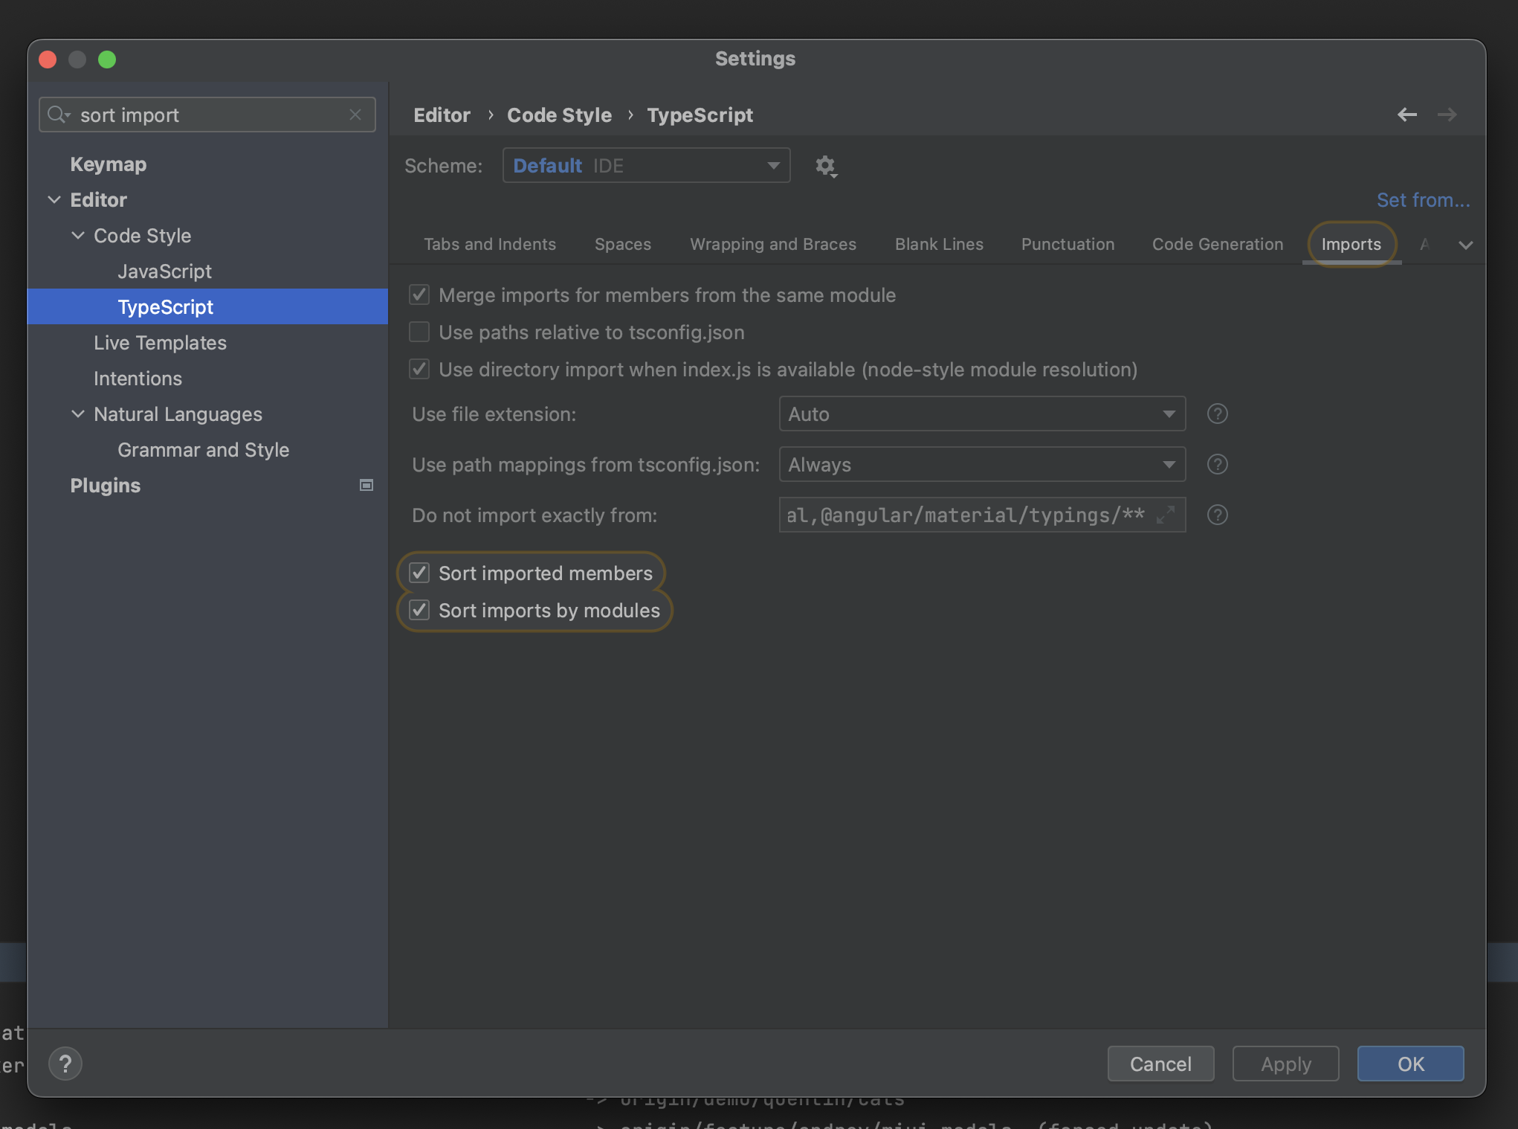
Task: Enable Use paths relative to tsconfig.json
Action: tap(419, 332)
